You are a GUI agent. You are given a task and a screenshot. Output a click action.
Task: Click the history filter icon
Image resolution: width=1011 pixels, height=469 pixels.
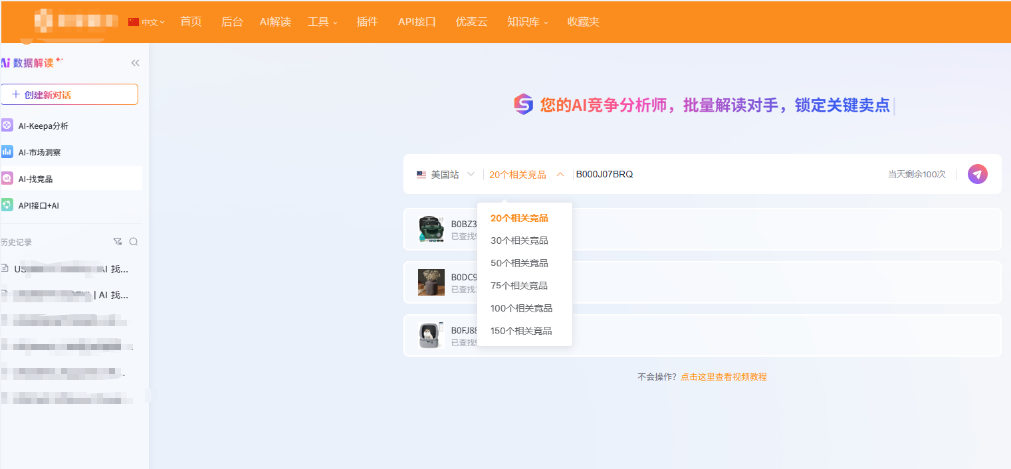coord(118,242)
